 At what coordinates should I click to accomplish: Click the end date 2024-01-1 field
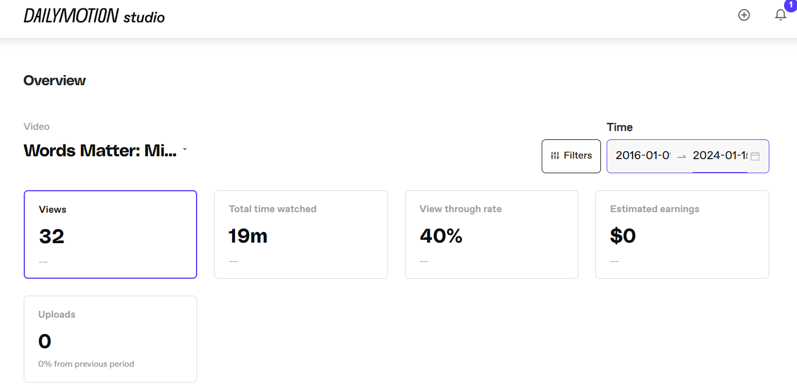[x=720, y=156]
